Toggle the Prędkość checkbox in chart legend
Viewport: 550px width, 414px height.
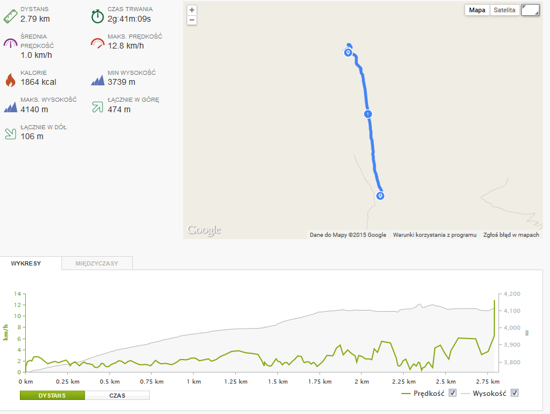(452, 392)
